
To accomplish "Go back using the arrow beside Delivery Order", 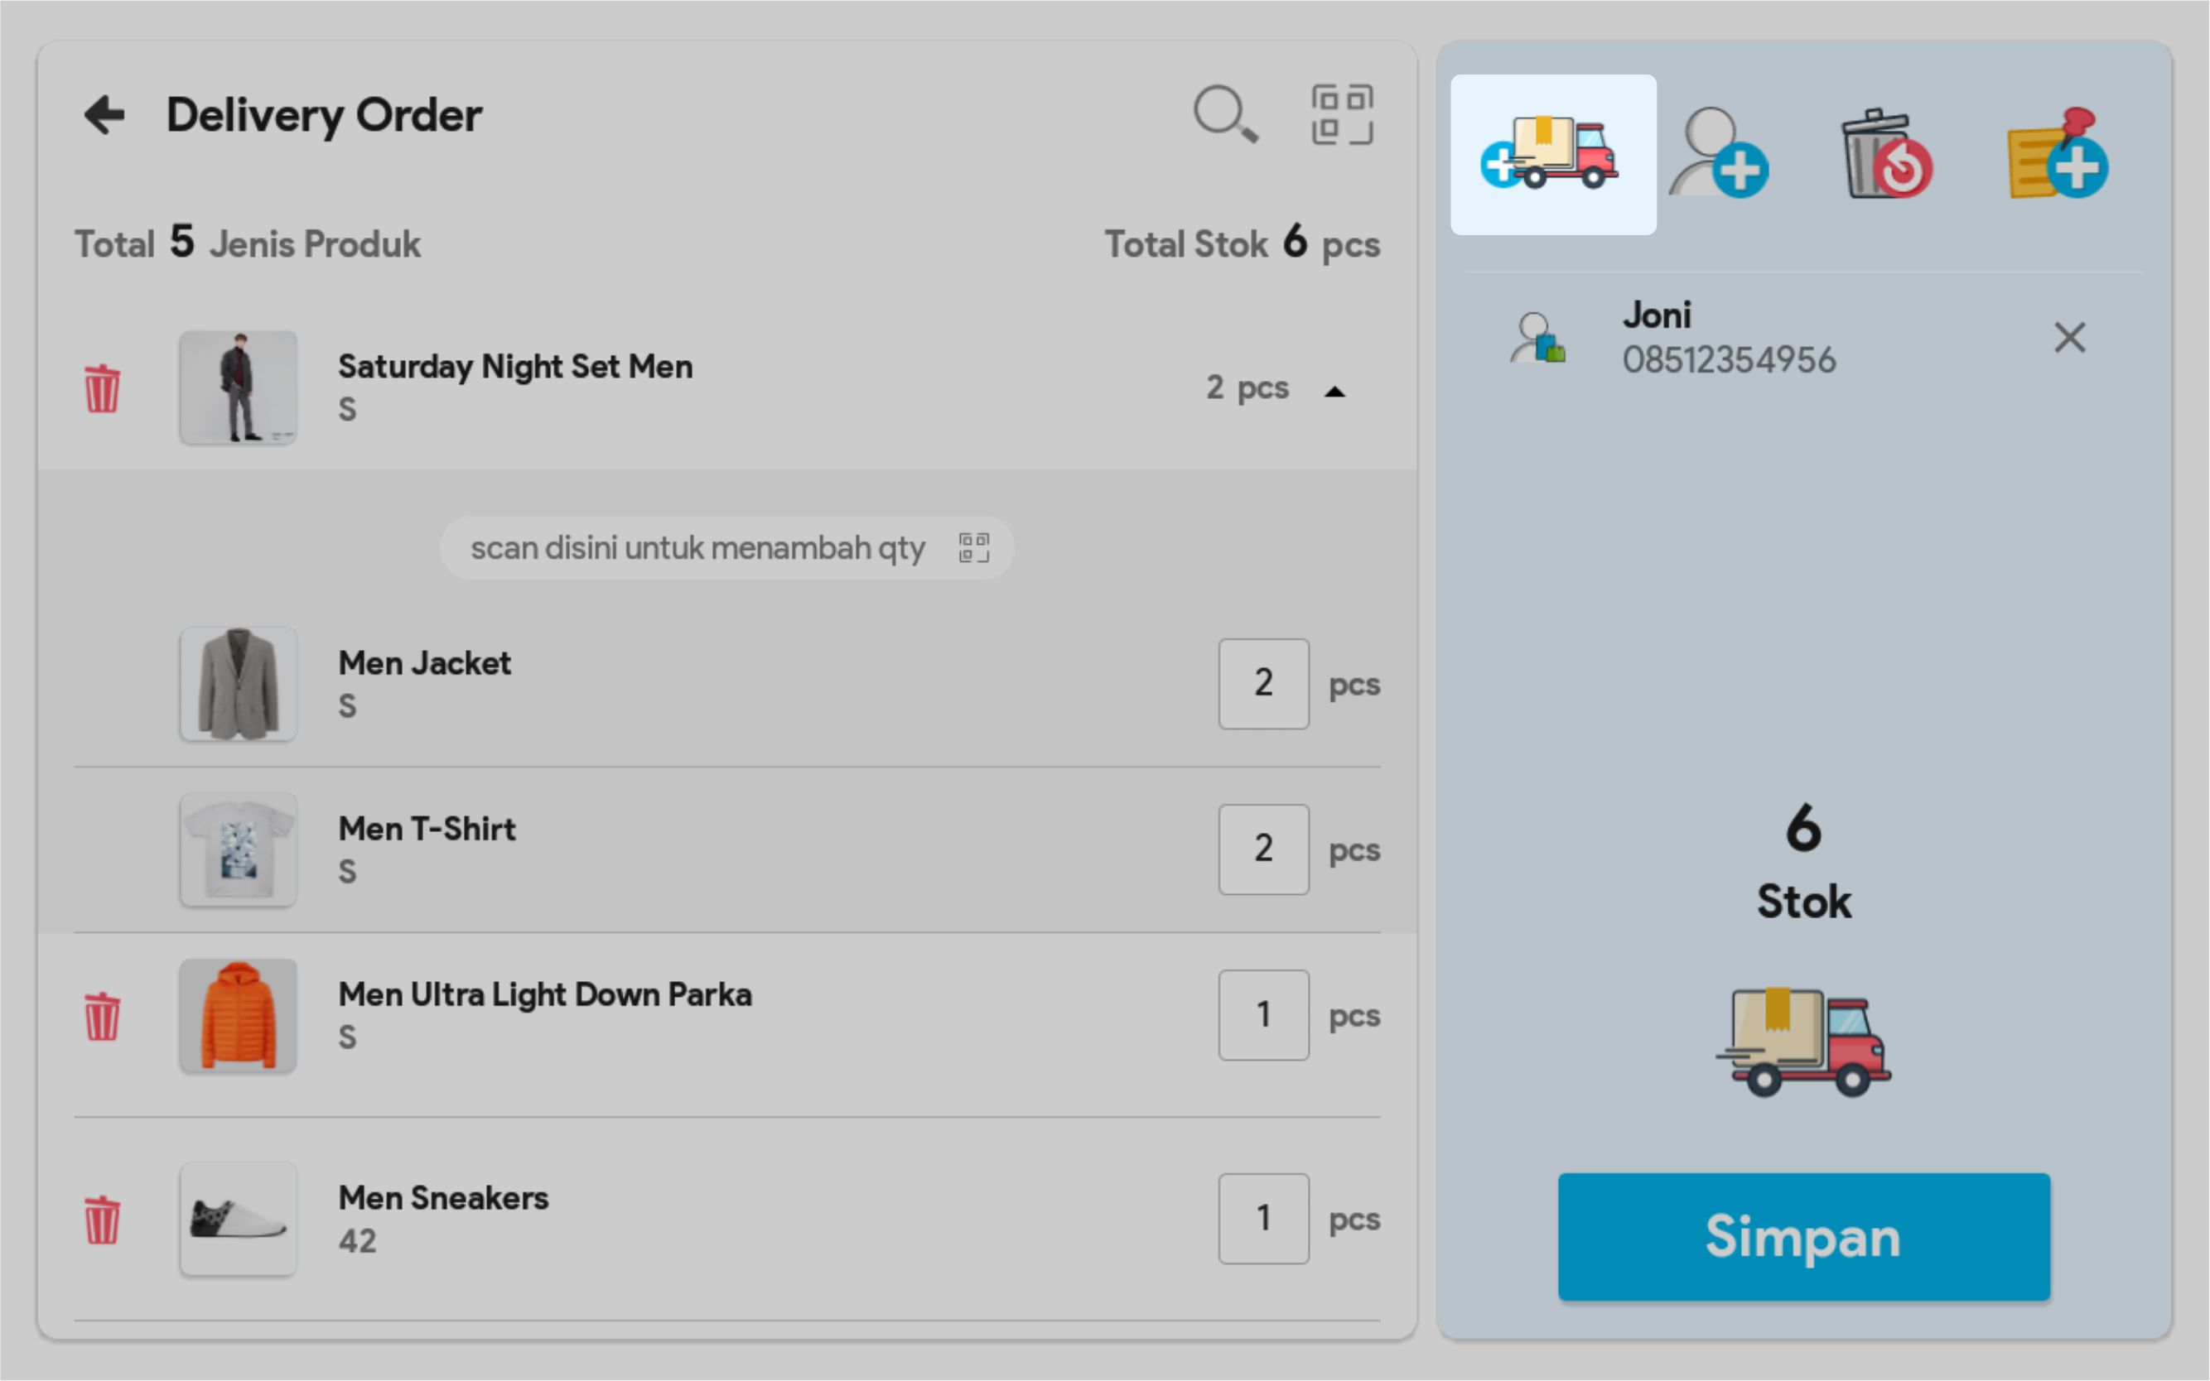I will point(104,115).
